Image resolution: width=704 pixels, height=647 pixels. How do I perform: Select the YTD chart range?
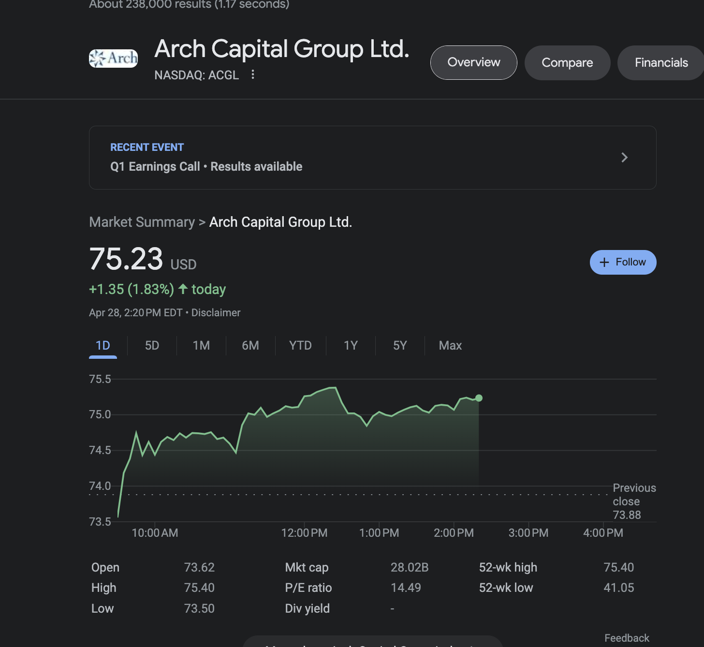(300, 346)
